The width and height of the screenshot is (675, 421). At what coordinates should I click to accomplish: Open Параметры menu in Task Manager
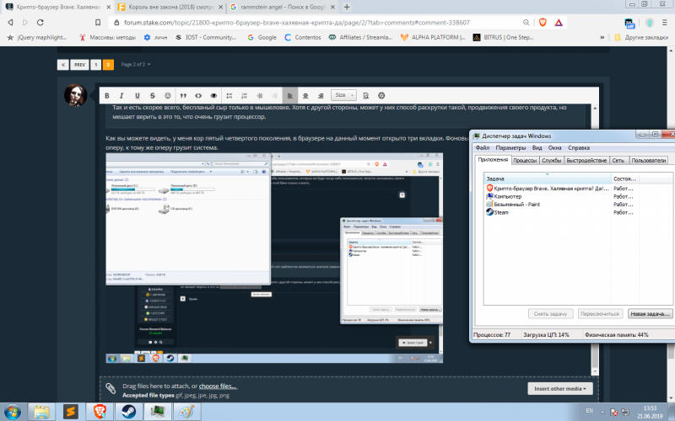click(510, 147)
